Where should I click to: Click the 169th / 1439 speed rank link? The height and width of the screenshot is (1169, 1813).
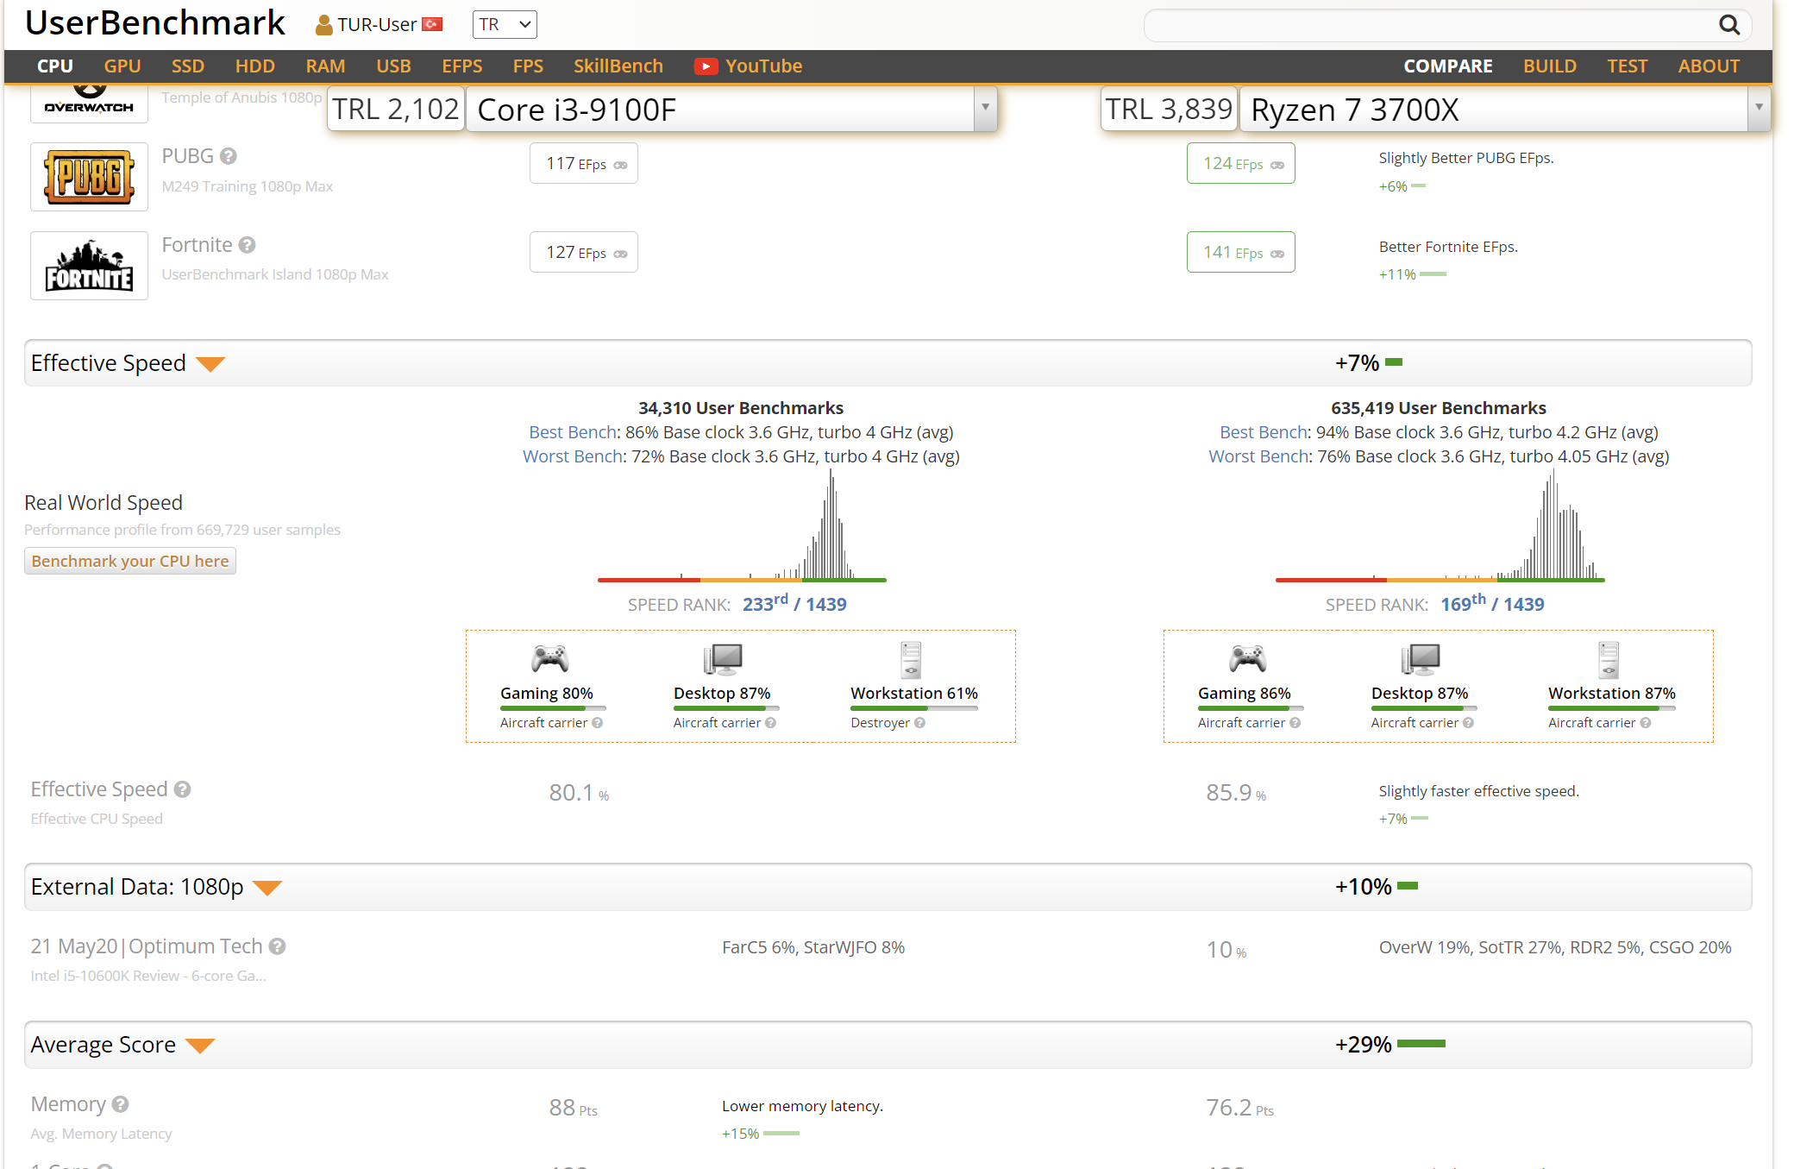pos(1492,604)
